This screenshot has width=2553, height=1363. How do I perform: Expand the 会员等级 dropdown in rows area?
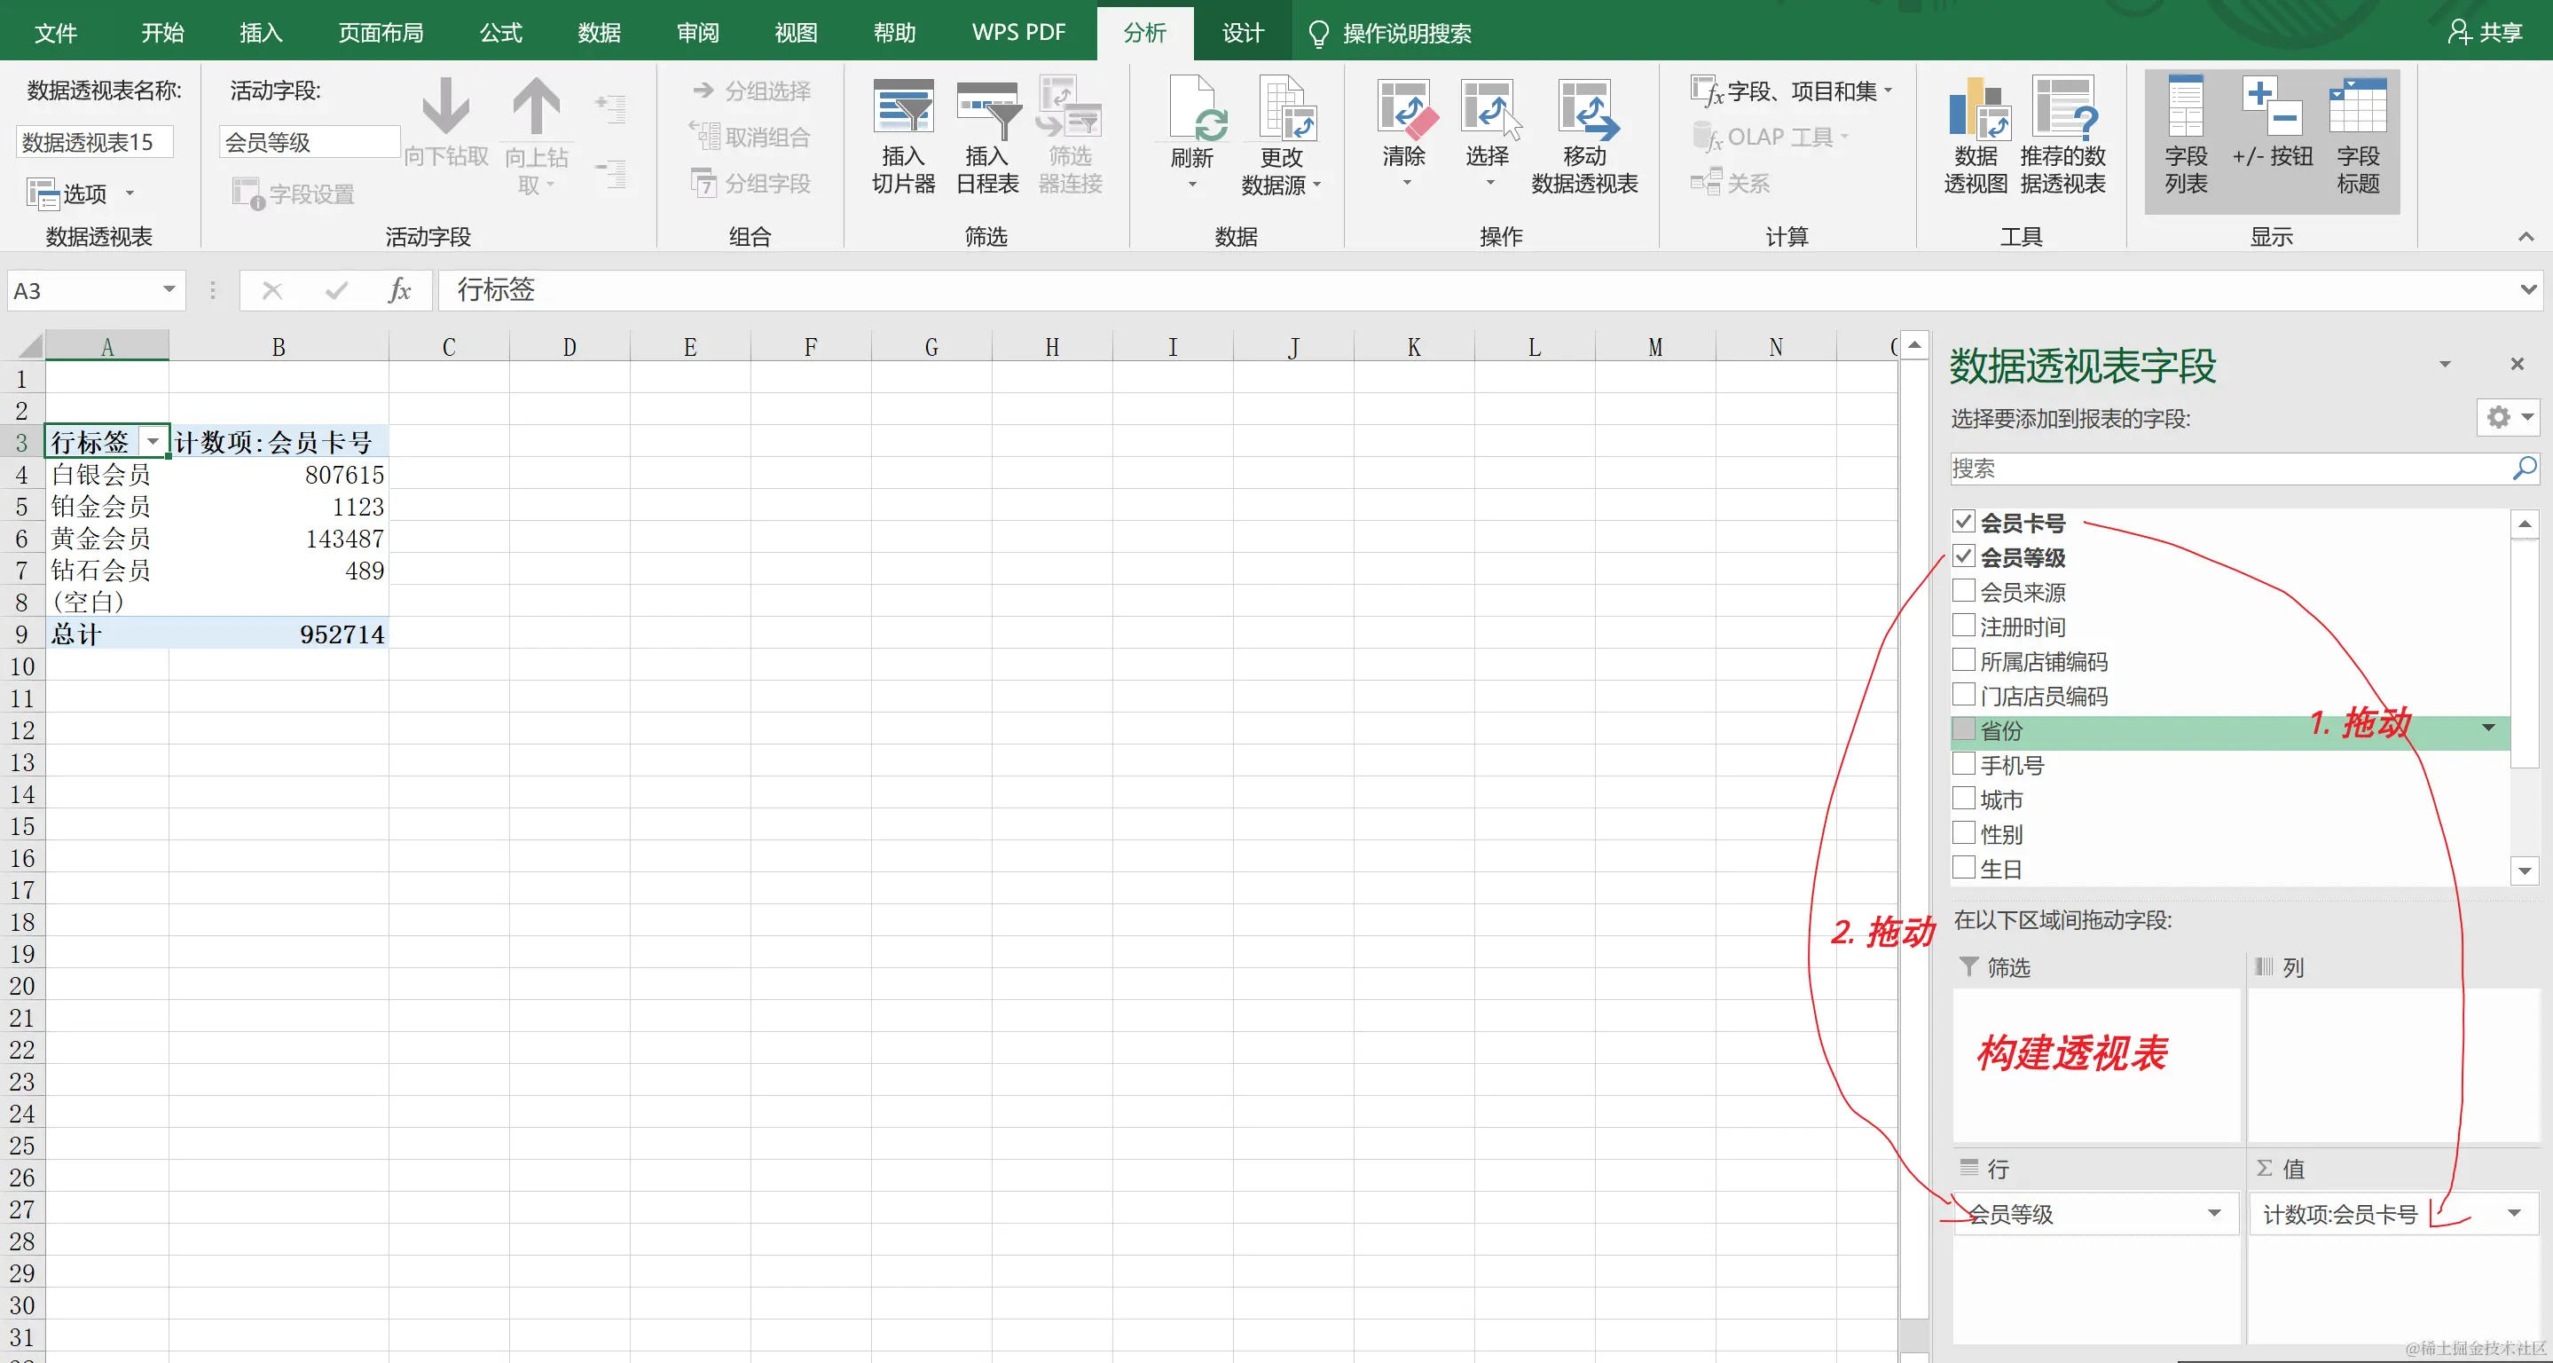[2214, 1213]
